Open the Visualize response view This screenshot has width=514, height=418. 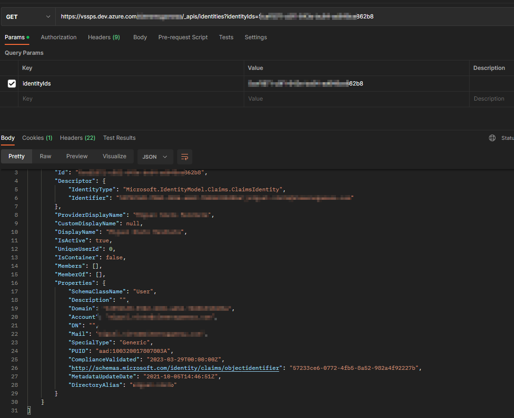coord(114,156)
